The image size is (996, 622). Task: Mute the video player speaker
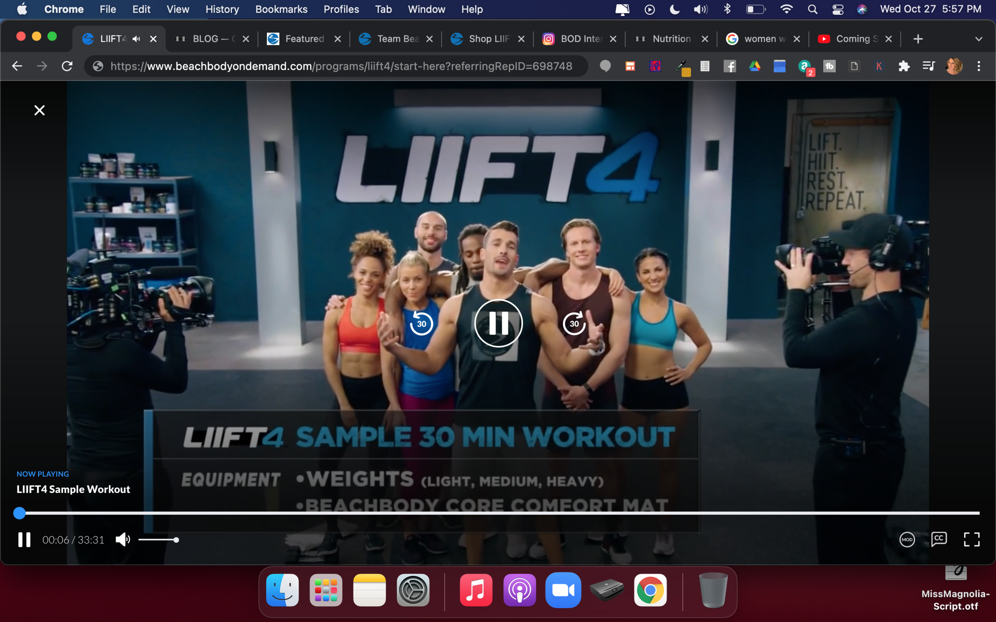[x=123, y=539]
